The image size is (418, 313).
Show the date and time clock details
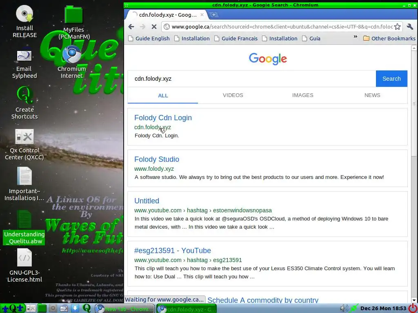pyautogui.click(x=383, y=308)
